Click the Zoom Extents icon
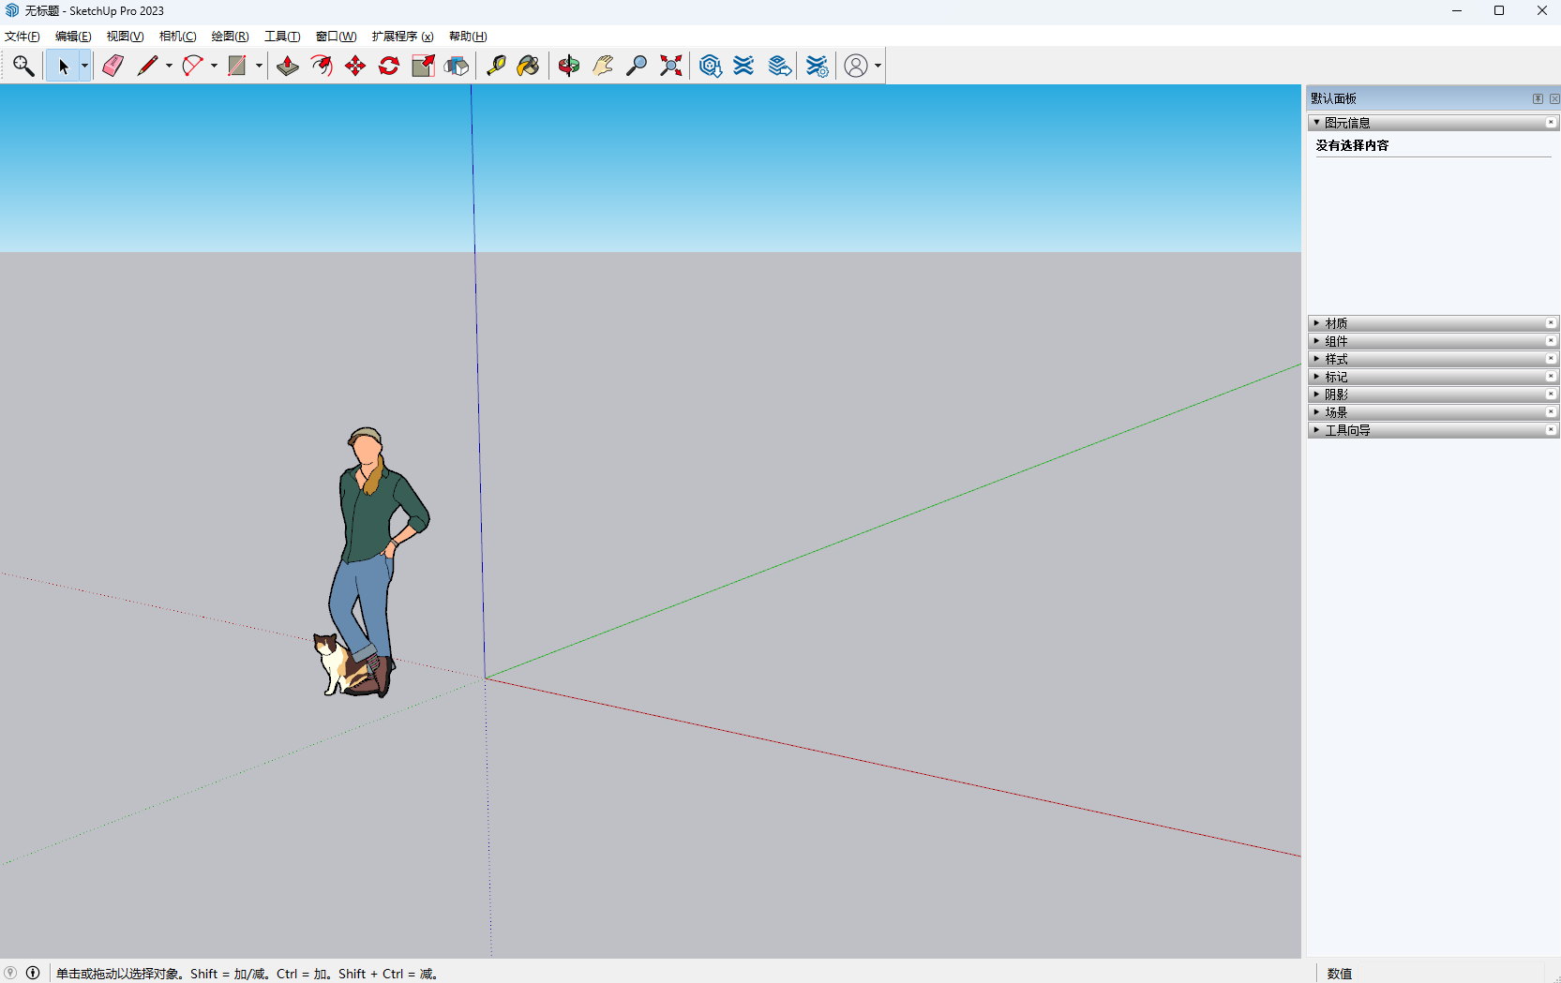 [x=670, y=66]
